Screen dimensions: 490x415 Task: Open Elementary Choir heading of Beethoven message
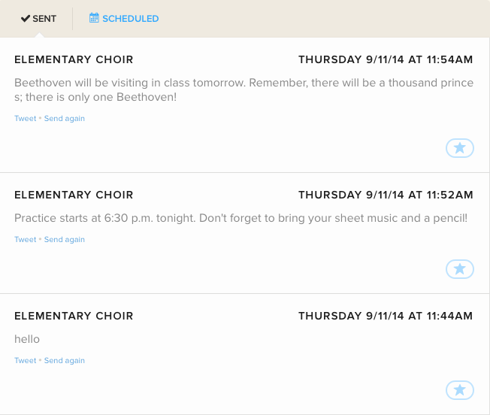tap(74, 59)
